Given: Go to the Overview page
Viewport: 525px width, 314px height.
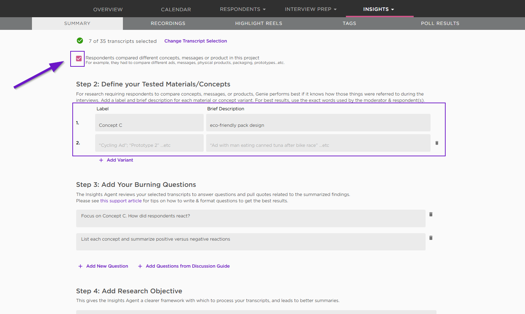Looking at the screenshot, I should [108, 9].
